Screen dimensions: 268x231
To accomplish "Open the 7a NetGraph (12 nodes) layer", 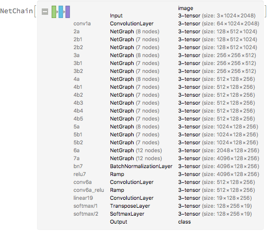I will [166, 159].
